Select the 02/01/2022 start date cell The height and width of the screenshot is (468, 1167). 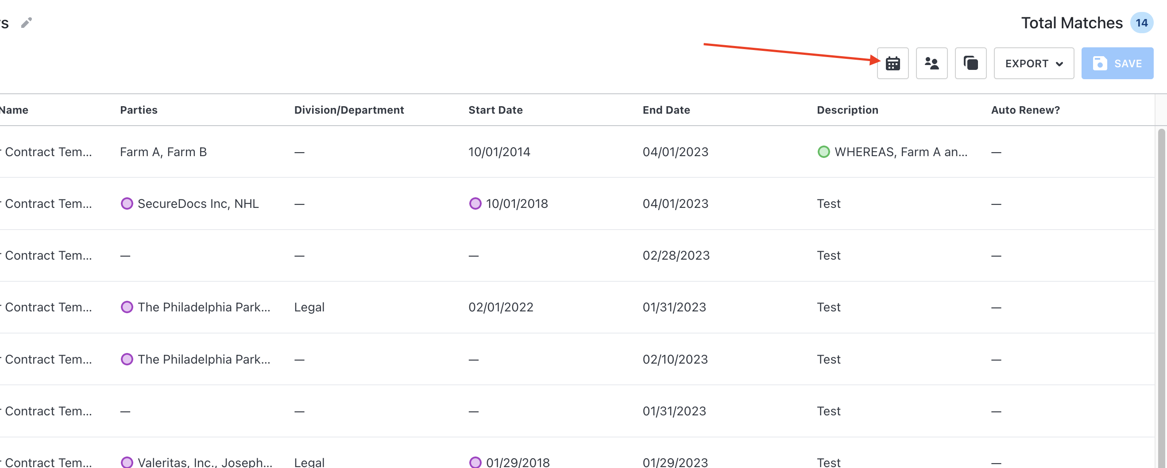501,307
